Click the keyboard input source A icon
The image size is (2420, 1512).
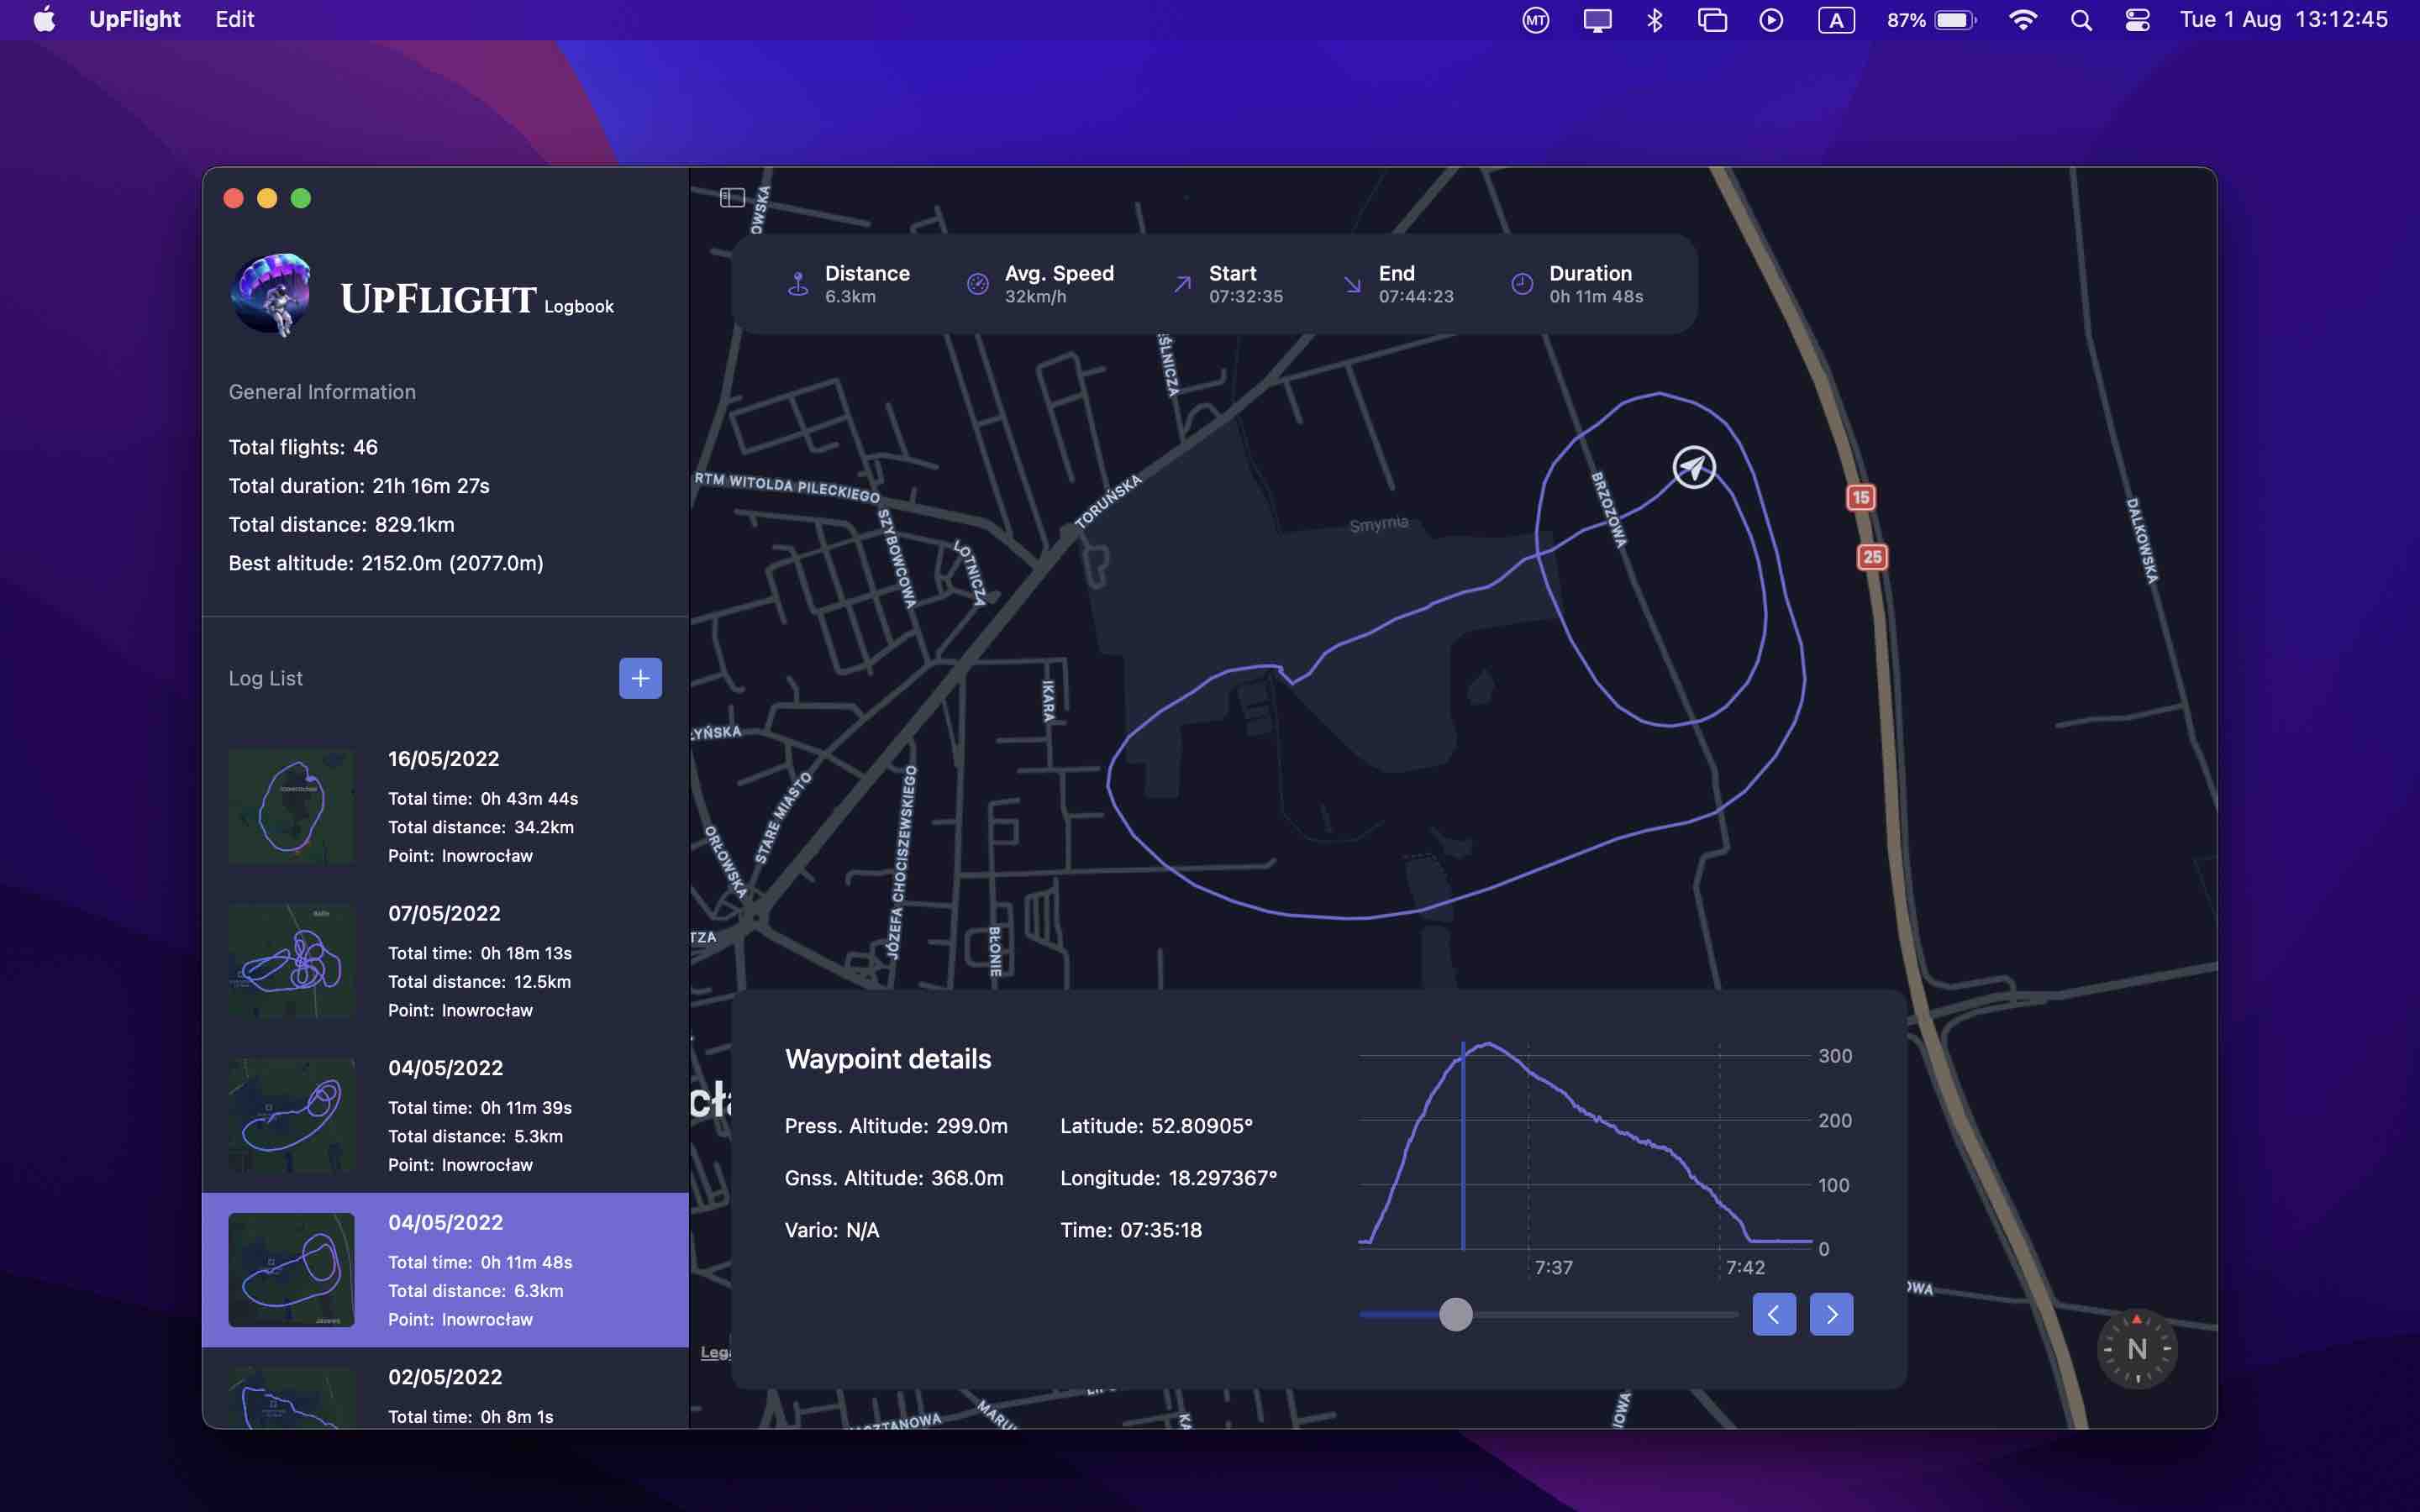coord(1836,20)
